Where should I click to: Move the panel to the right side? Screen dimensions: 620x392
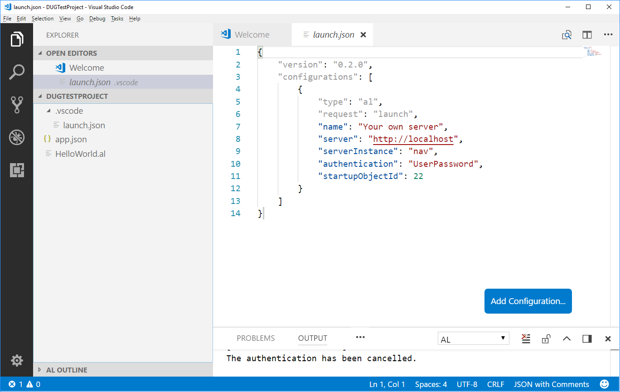pos(587,339)
